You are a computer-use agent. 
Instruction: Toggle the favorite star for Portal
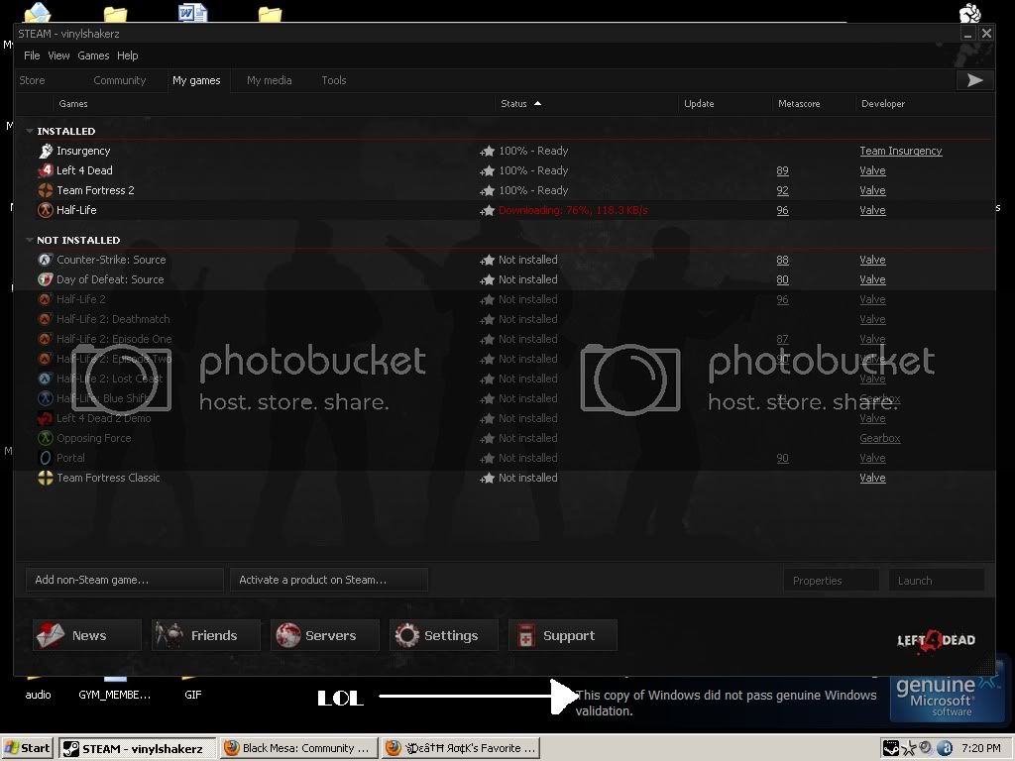tap(487, 459)
